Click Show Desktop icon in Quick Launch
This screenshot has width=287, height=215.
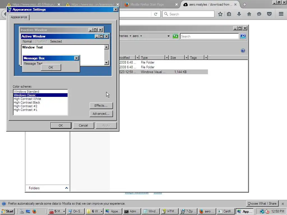coord(28,212)
